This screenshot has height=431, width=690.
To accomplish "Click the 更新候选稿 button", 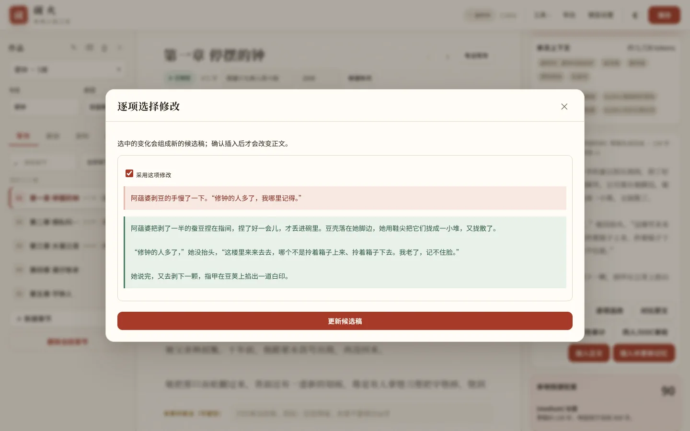I will 345,321.
